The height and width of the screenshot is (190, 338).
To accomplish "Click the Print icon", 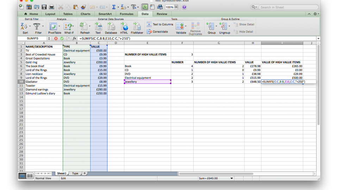I will point(51,7).
